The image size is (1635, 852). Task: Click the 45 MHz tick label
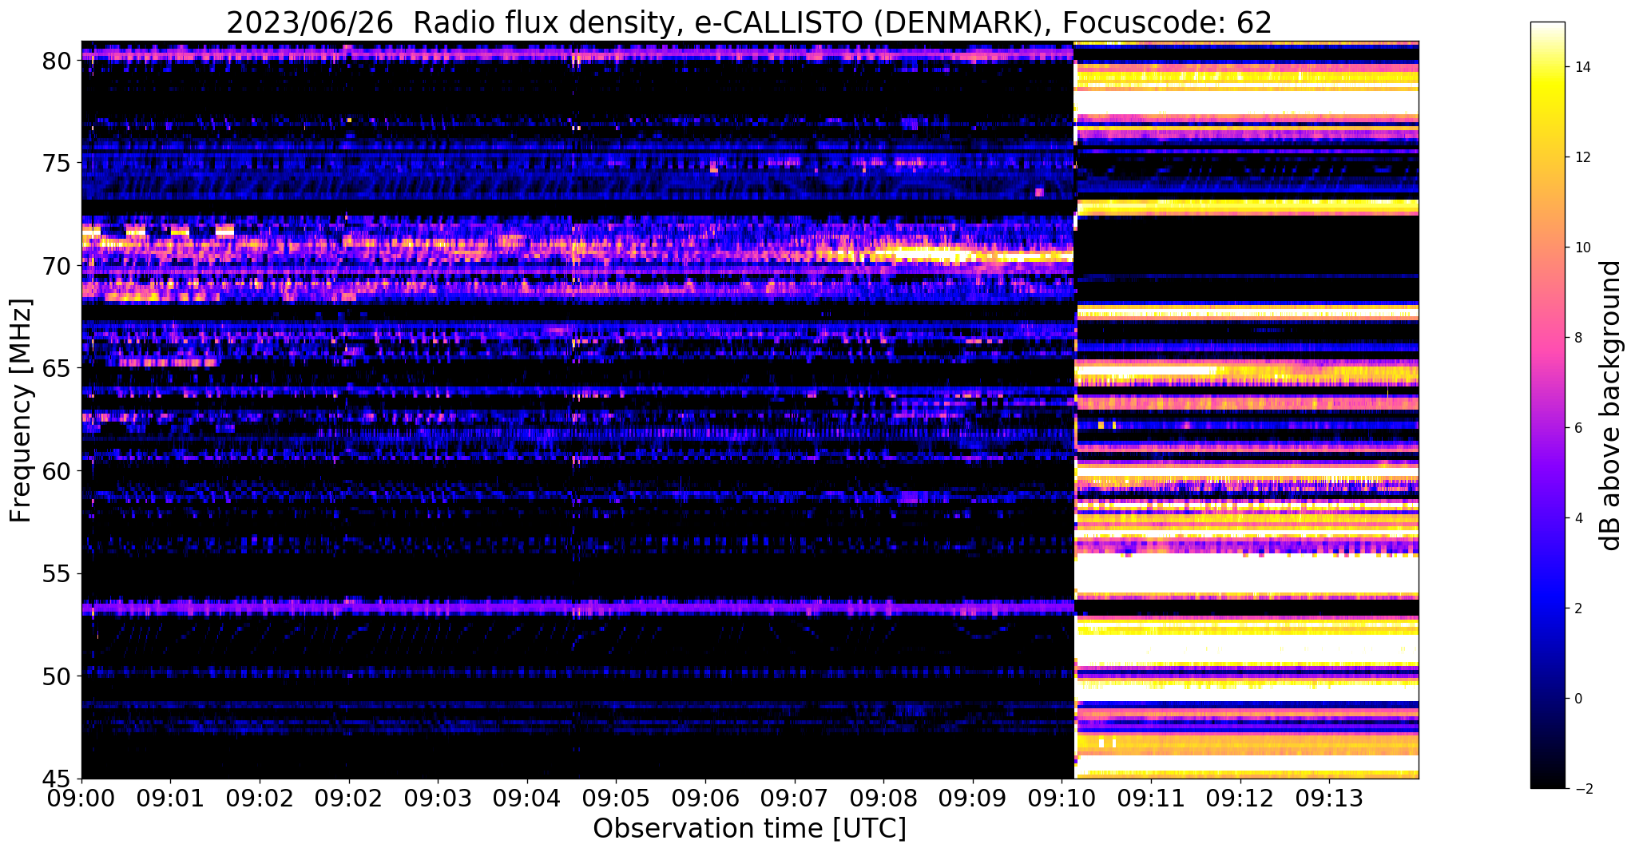tap(58, 779)
